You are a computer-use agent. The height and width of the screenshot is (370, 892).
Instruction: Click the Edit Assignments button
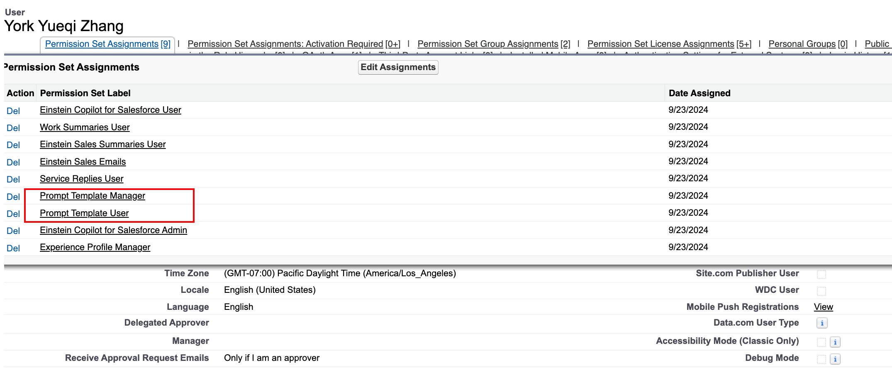tap(398, 67)
